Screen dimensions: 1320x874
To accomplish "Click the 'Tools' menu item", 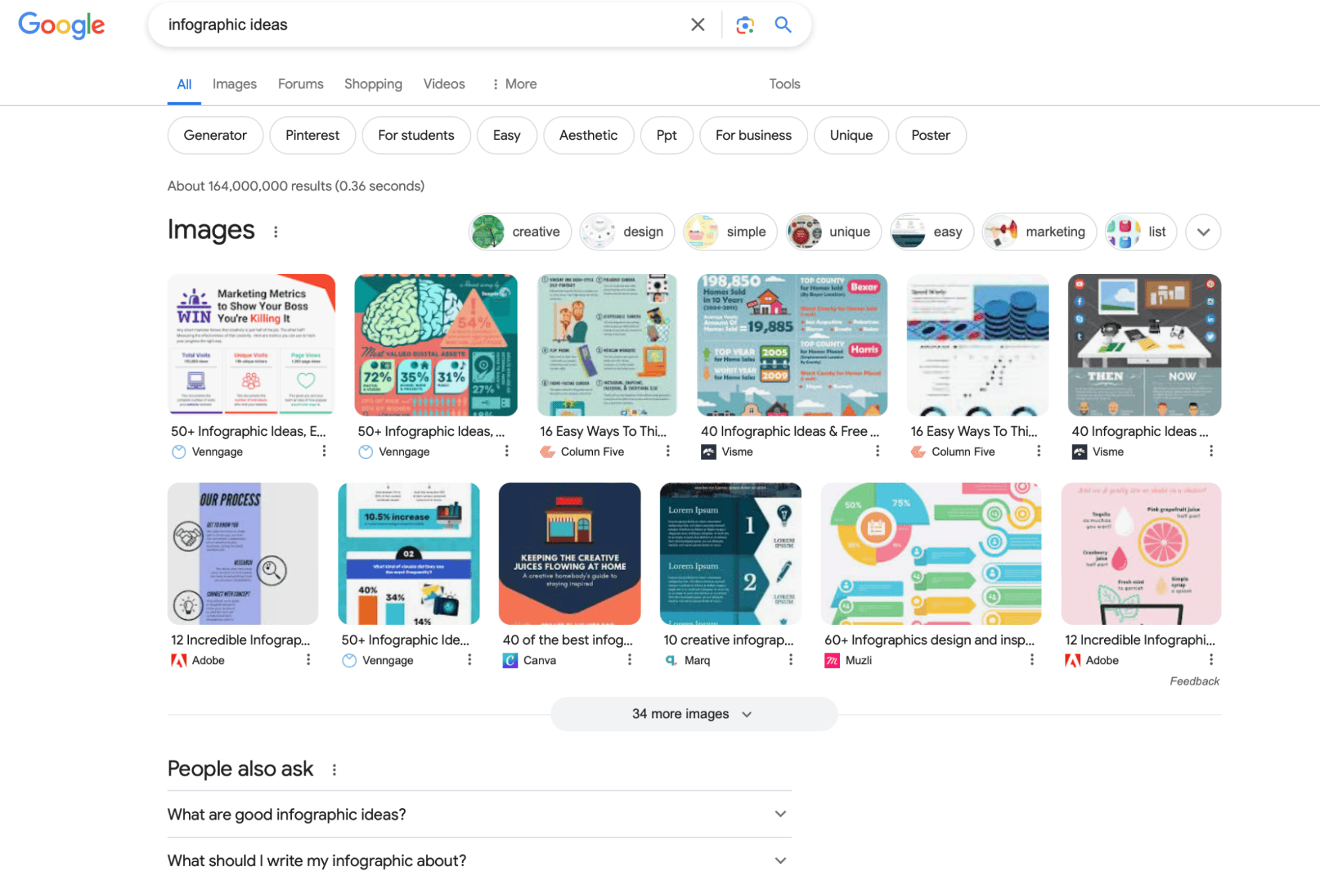I will [786, 83].
